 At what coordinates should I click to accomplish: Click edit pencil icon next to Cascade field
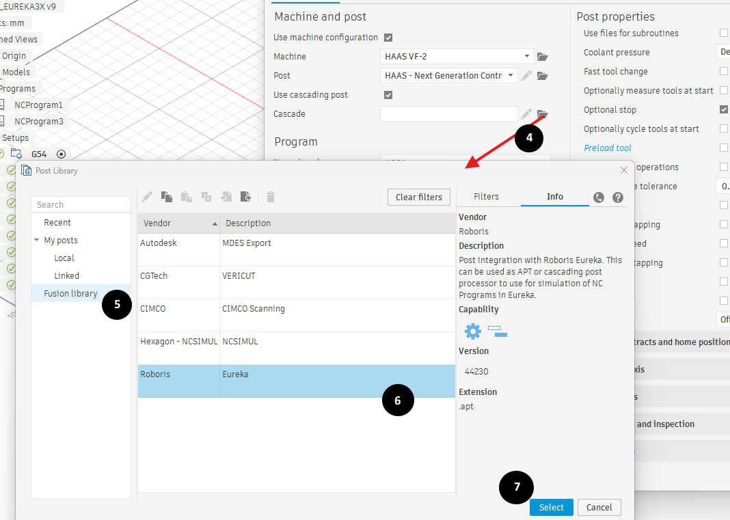pos(526,114)
